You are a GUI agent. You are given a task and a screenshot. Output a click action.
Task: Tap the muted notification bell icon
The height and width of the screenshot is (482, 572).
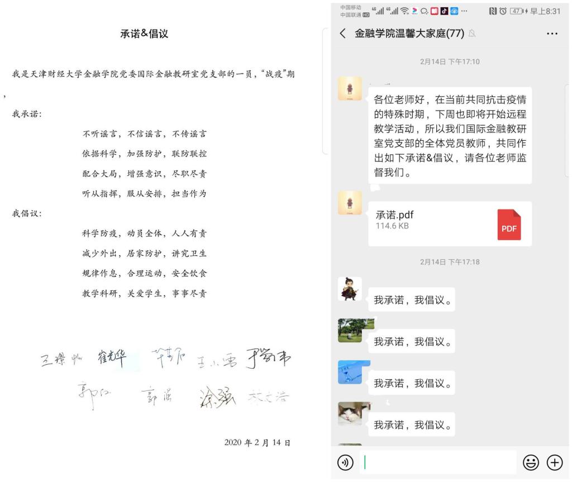pos(472,34)
